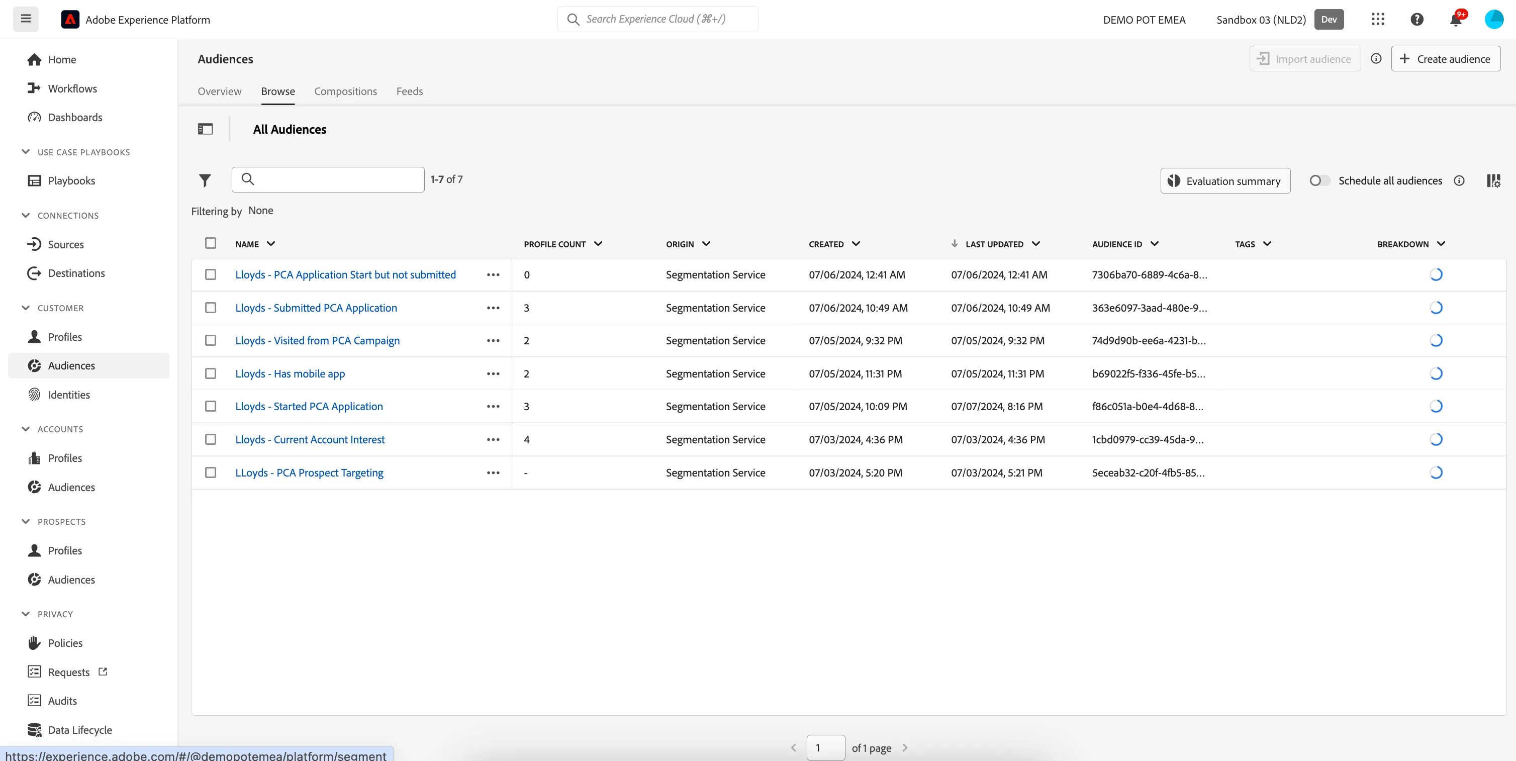Select Lloyds - Submitted PCA Application checkbox
Screen dimensions: 1516x761
[211, 308]
